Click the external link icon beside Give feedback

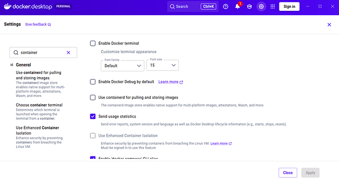(49, 25)
